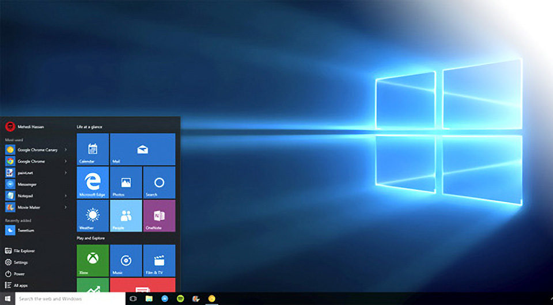This screenshot has width=553, height=305.
Task: Open the Xbox tile
Action: click(x=92, y=260)
